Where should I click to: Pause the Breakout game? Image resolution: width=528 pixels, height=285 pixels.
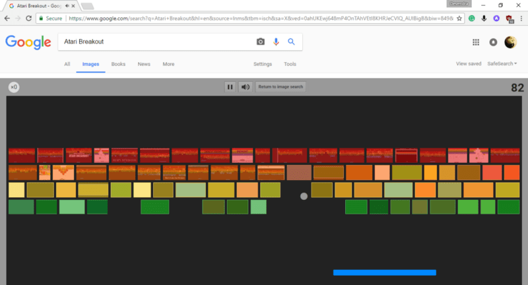(230, 87)
